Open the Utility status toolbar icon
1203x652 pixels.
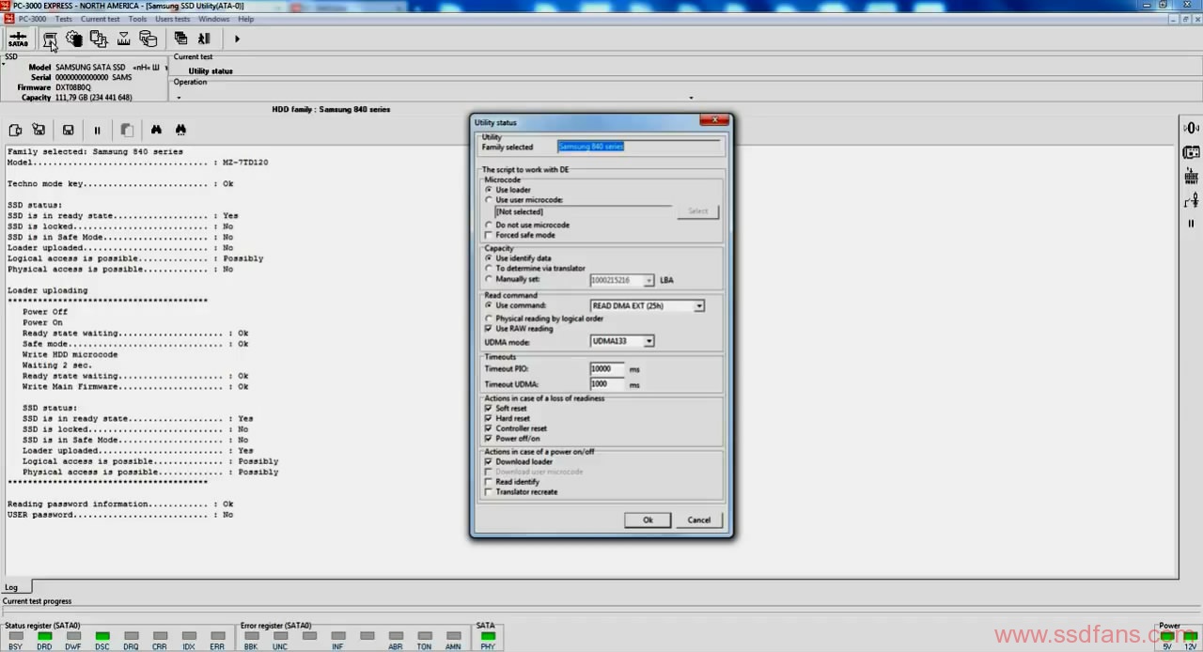click(x=50, y=39)
